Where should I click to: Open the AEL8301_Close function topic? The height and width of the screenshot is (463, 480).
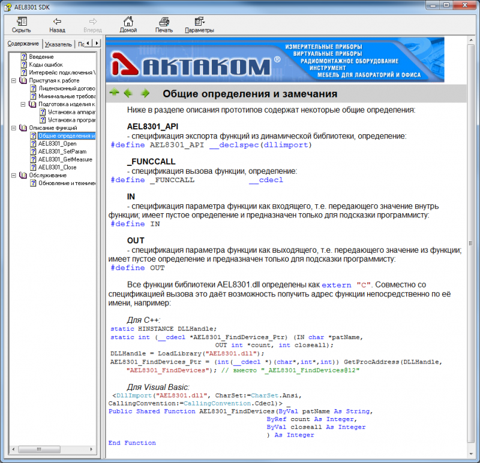click(58, 168)
